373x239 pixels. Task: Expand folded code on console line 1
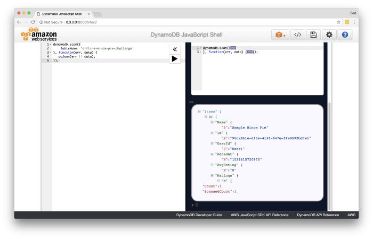233,48
